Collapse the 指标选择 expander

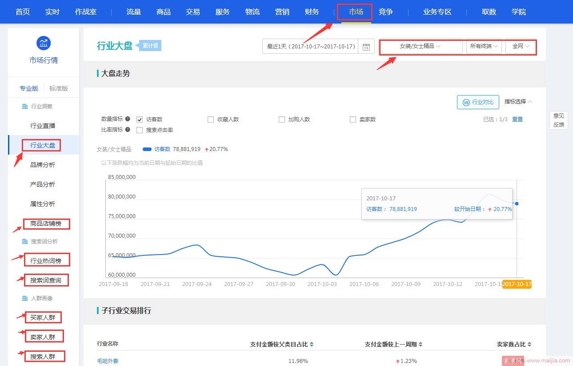pos(518,102)
